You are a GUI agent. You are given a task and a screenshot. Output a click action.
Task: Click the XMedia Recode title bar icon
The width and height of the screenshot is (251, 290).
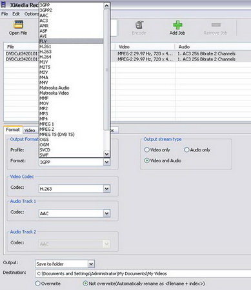tap(3, 5)
